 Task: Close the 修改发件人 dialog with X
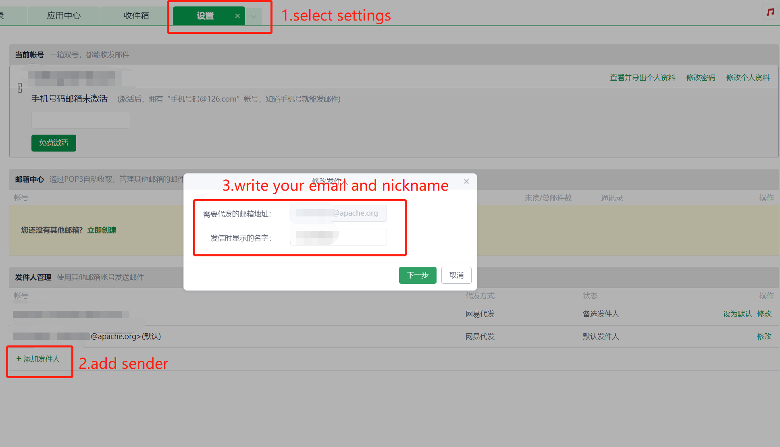[x=466, y=181]
